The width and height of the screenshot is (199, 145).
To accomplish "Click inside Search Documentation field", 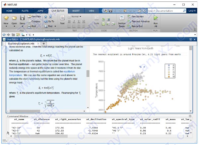I will pos(165,11).
